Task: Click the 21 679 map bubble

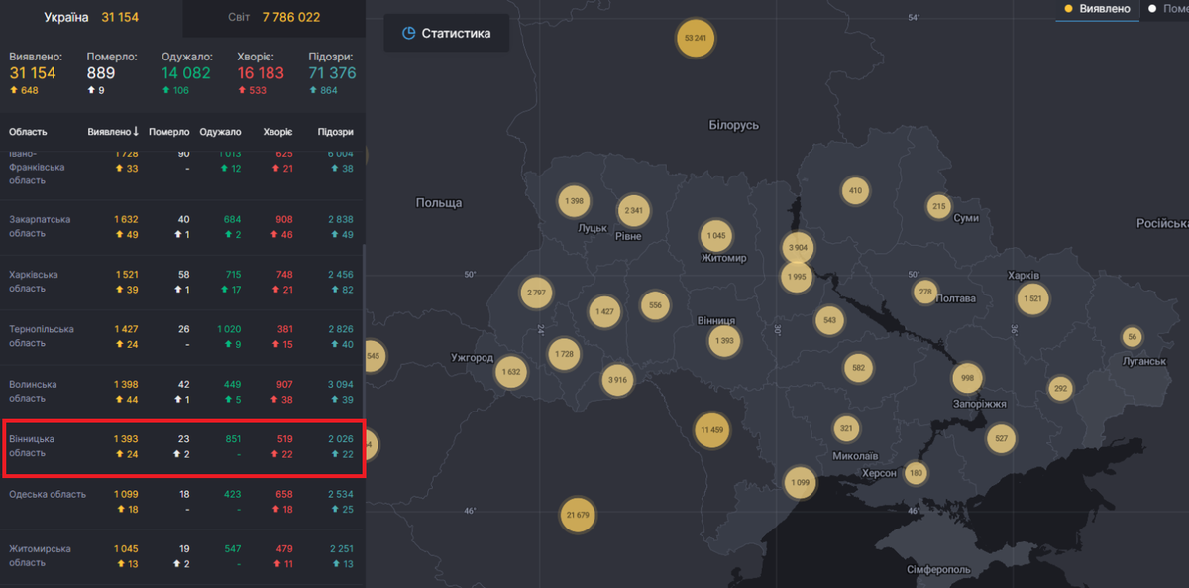Action: click(x=578, y=515)
